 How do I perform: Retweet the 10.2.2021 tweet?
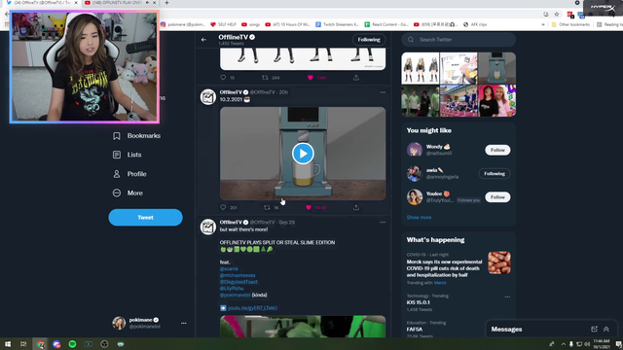(x=267, y=207)
